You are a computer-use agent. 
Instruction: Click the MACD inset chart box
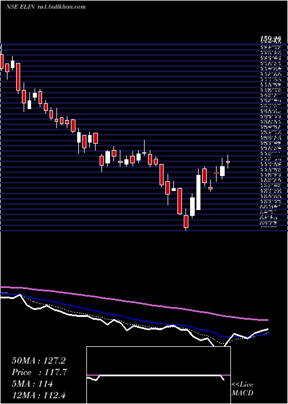coord(158,375)
